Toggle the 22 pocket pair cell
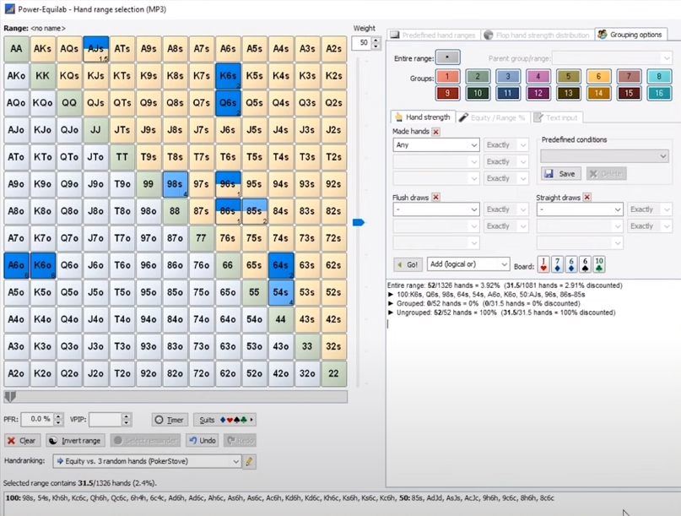The width and height of the screenshot is (681, 516). (333, 373)
